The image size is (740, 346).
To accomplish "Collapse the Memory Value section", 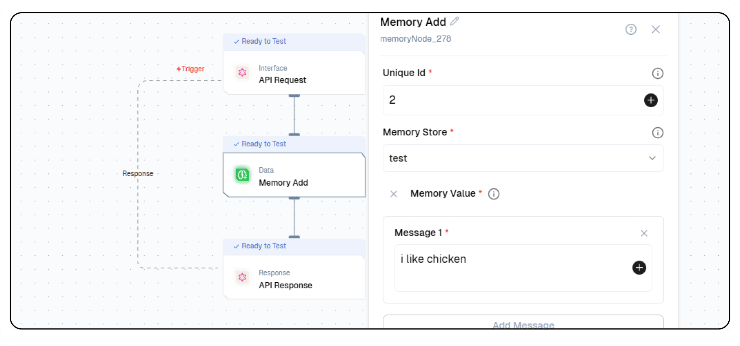I will [x=394, y=194].
